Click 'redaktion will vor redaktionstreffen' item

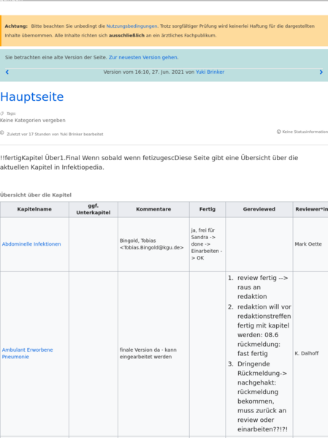[x=264, y=331]
